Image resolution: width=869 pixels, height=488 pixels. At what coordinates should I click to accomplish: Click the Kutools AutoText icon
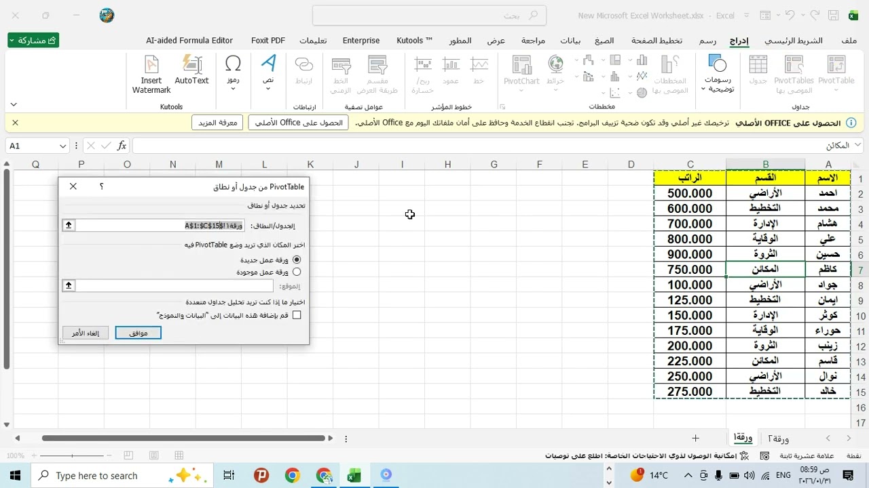tap(191, 70)
